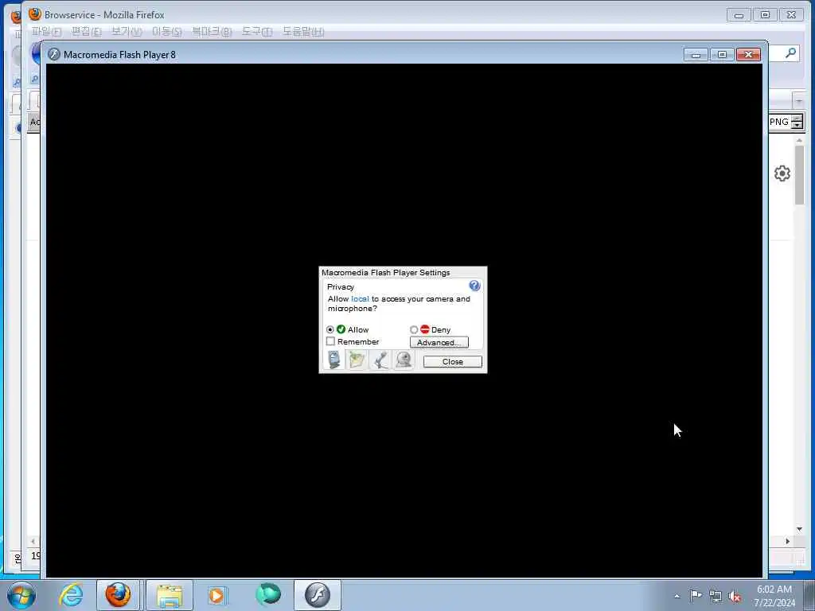Click the 'local' link in privacy prompt
This screenshot has height=611, width=815.
[360, 299]
